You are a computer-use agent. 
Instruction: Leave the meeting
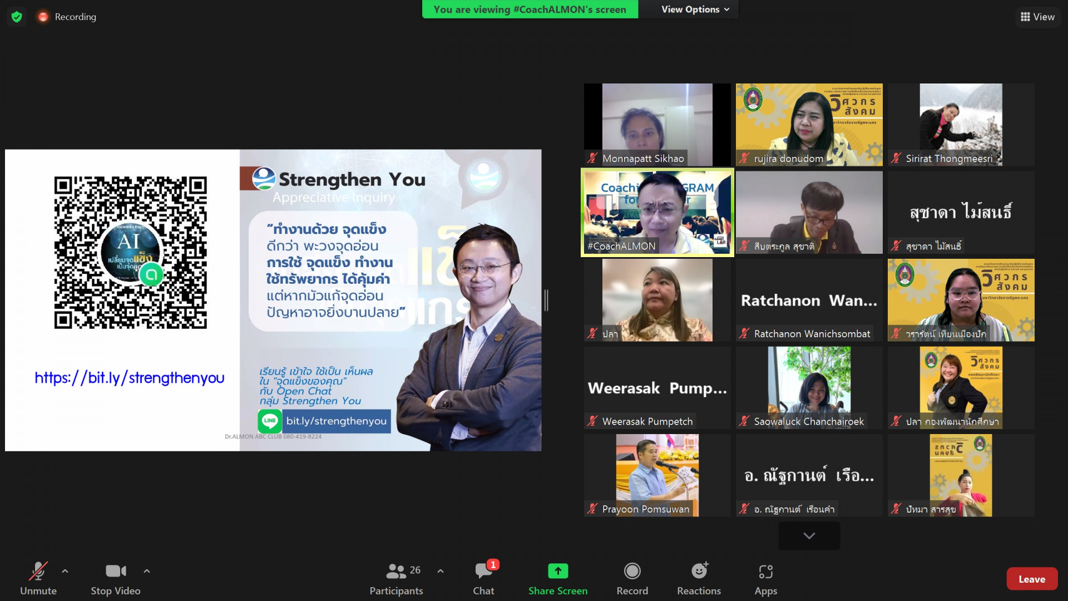(1032, 579)
